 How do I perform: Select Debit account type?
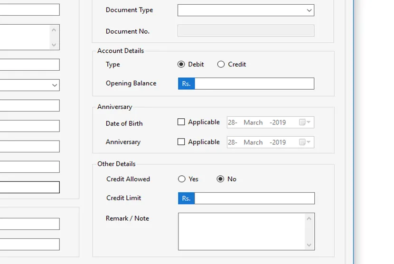(x=181, y=65)
